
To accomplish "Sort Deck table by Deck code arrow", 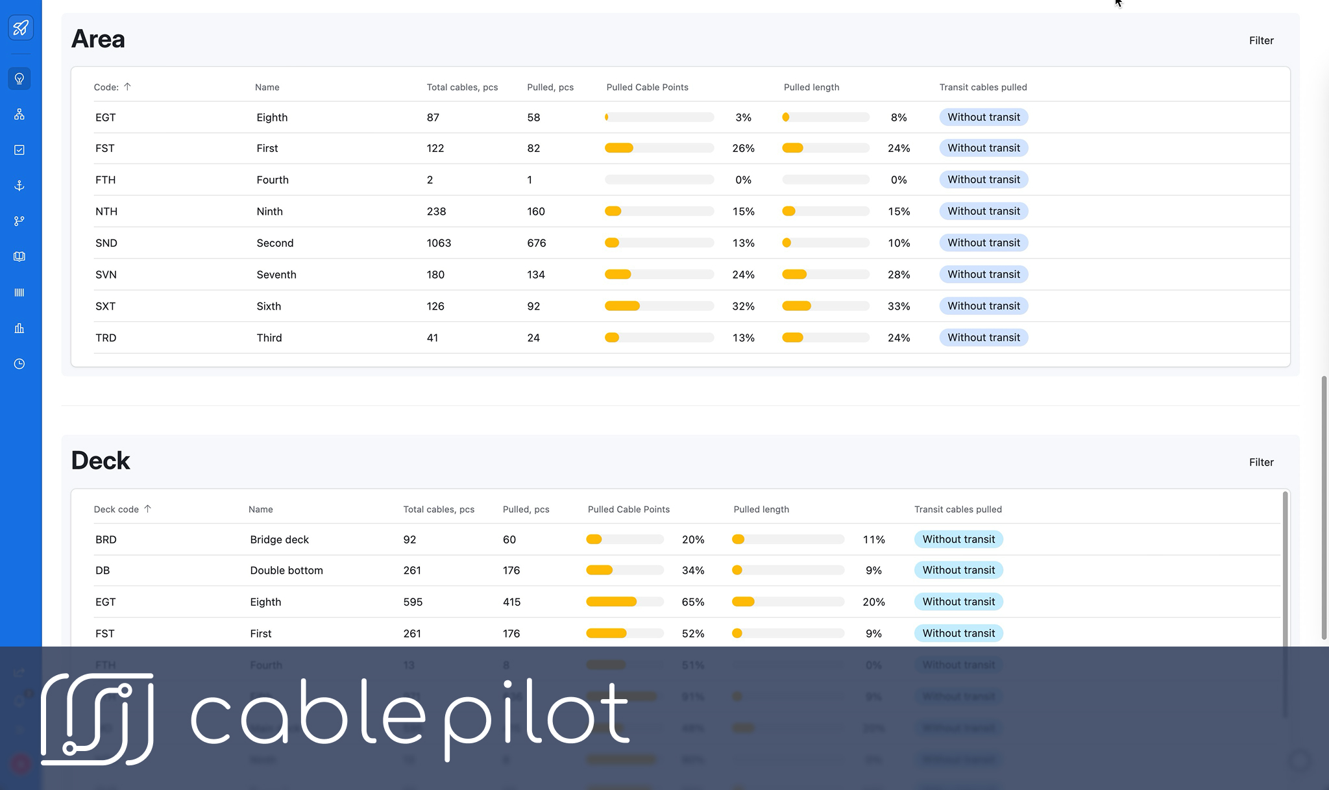I will click(147, 509).
